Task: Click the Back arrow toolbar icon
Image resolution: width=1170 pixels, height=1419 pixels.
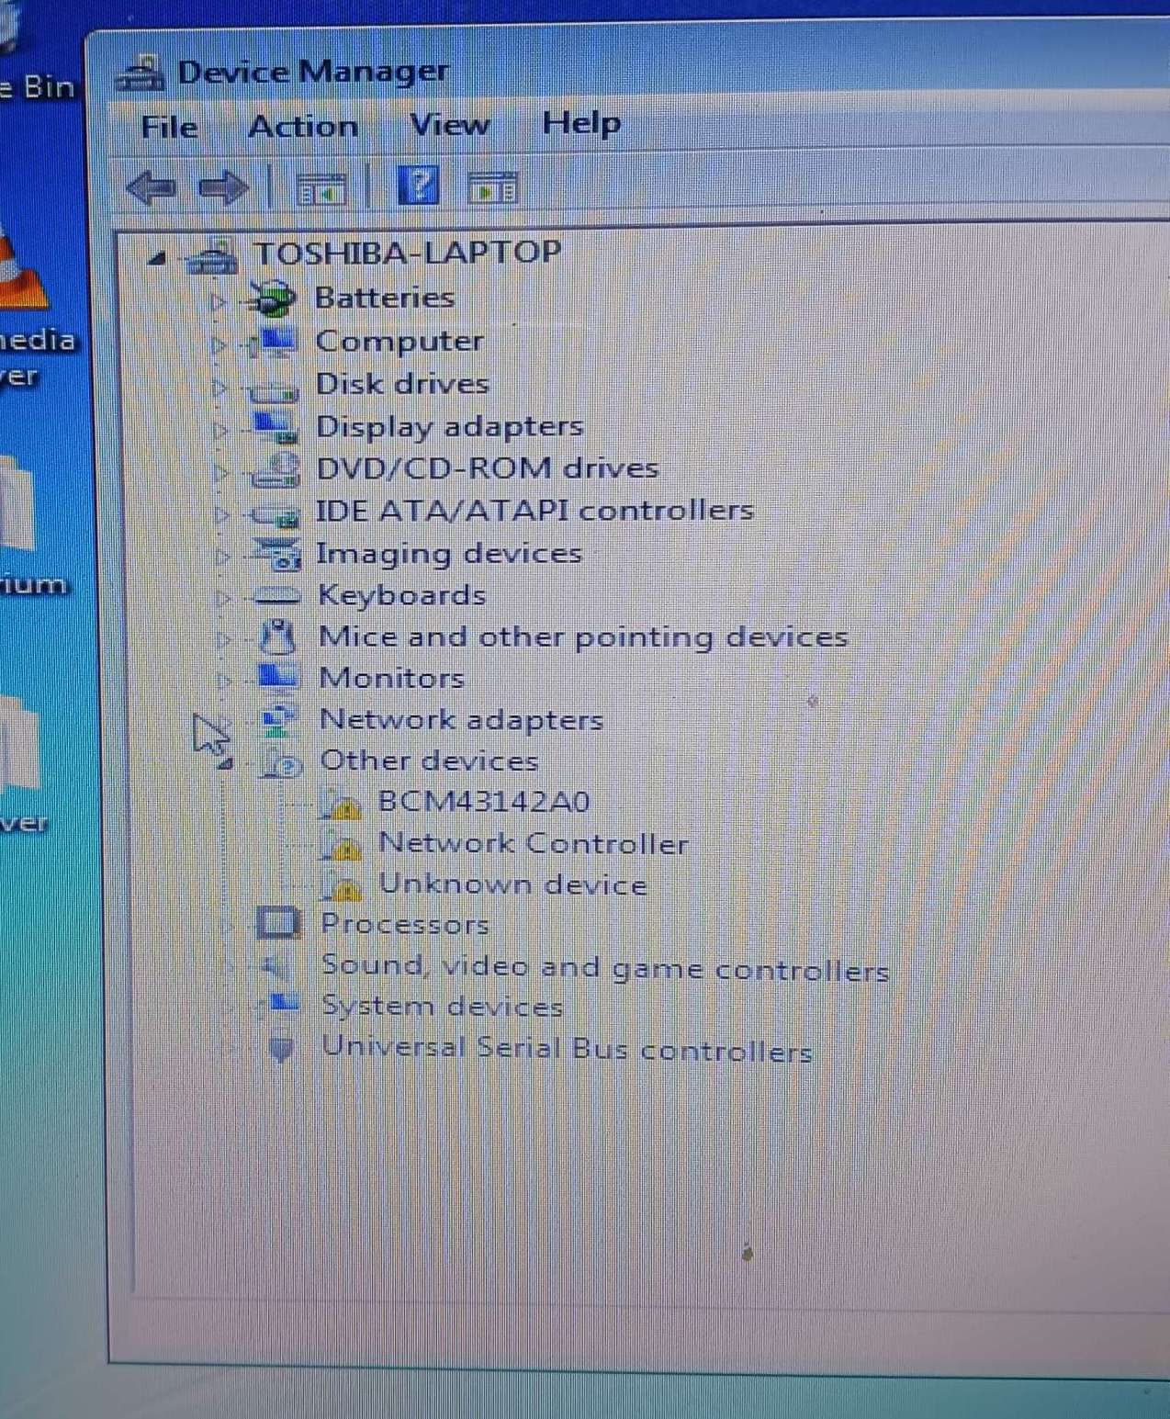Action: (x=151, y=188)
